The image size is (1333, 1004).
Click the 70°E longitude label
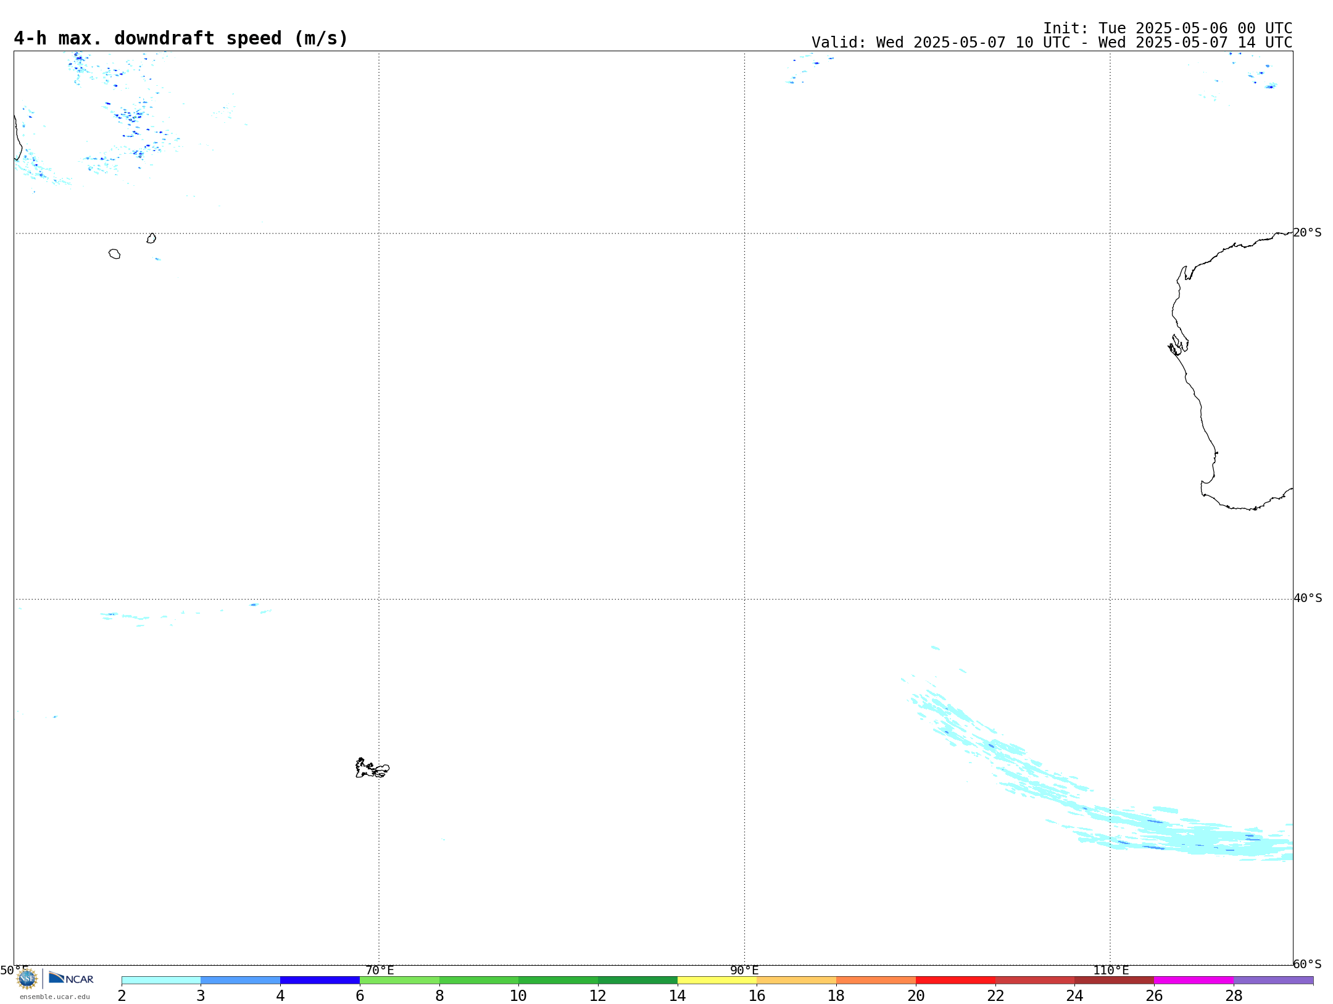[x=380, y=970]
